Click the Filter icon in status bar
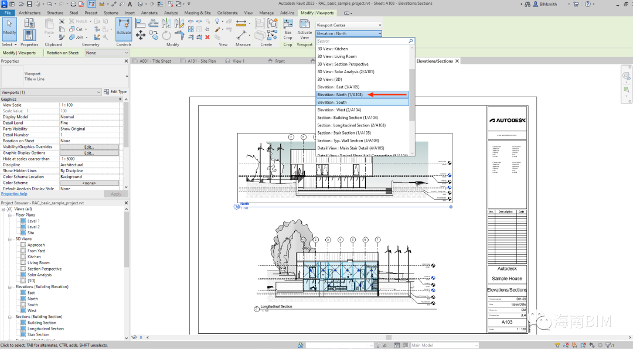 (x=609, y=345)
